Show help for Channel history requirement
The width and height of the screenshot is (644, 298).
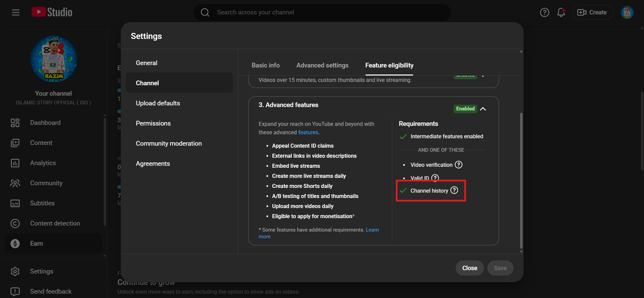454,190
